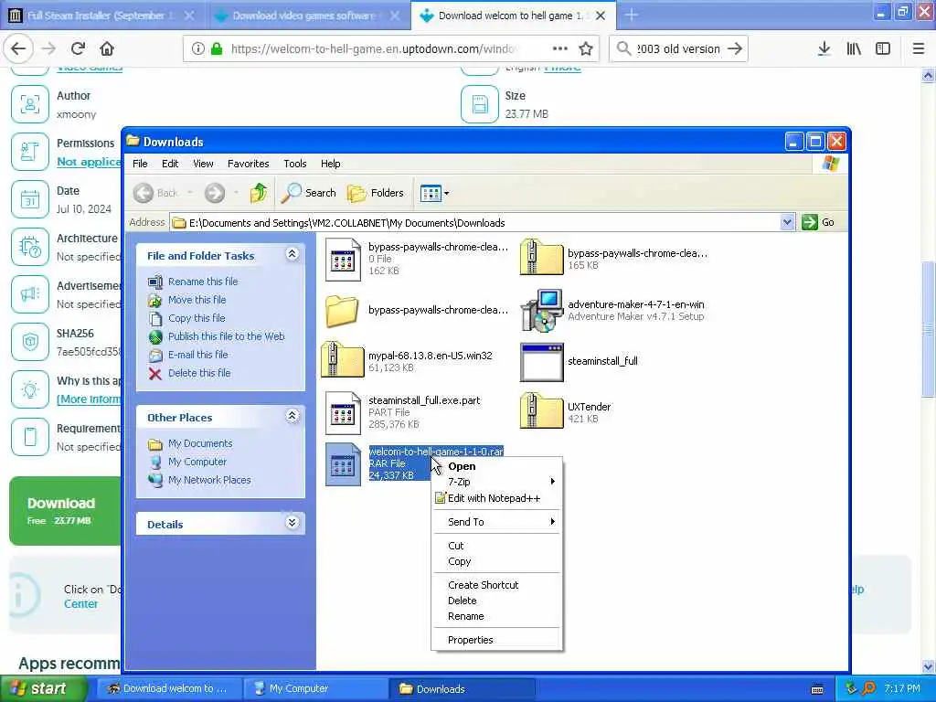Bookmark this page with star icon
This screenshot has height=702, width=936.
coord(586,49)
